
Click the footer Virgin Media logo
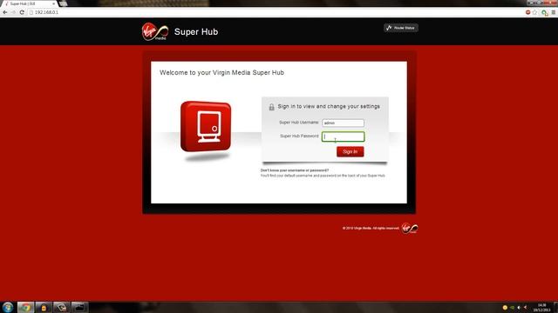410,228
